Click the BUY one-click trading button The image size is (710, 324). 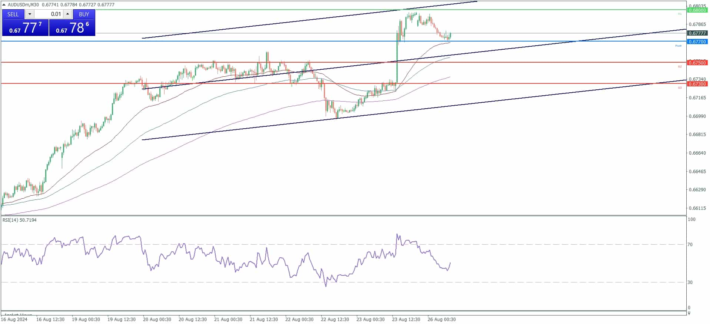(x=84, y=14)
